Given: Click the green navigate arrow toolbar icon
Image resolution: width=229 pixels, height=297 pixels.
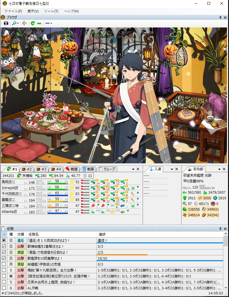Looking at the screenshot, I should tap(39, 23).
